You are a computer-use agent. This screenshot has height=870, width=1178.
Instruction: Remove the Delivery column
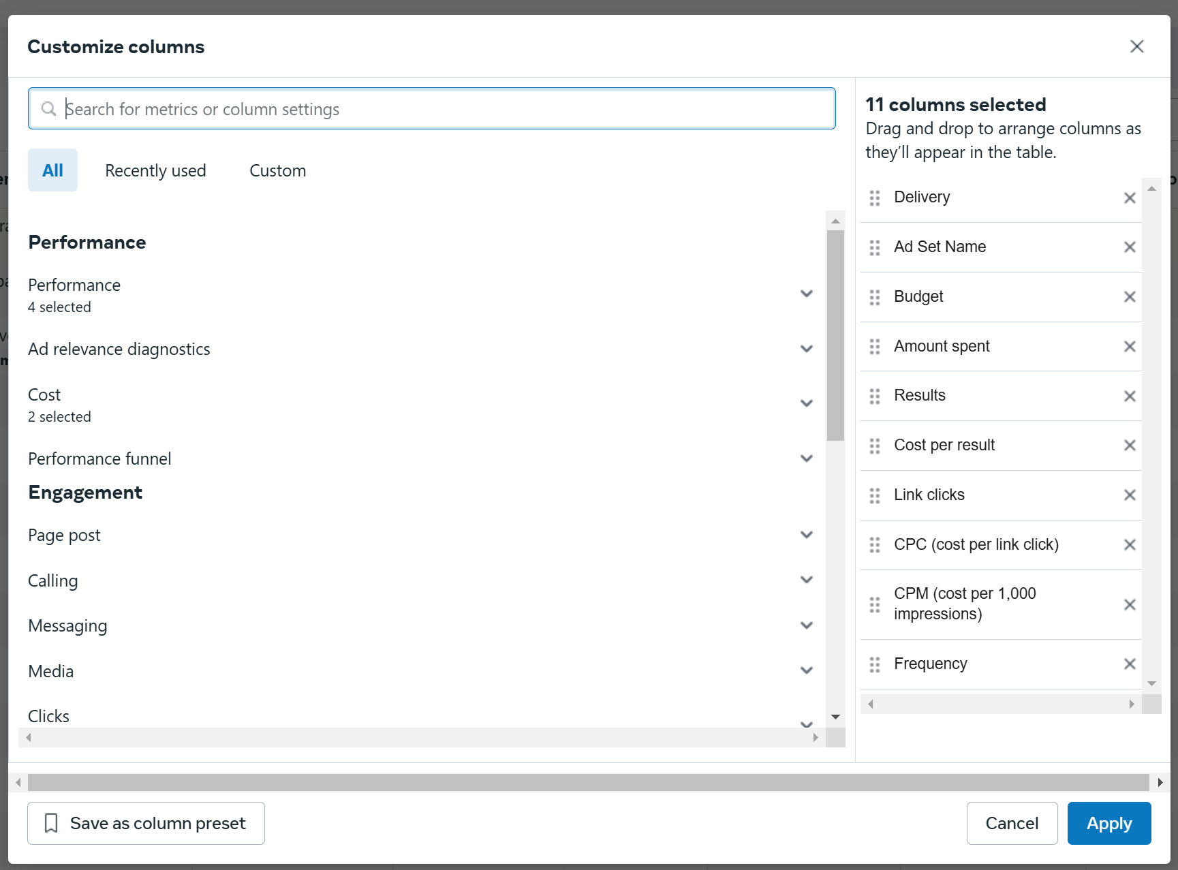[x=1130, y=198]
